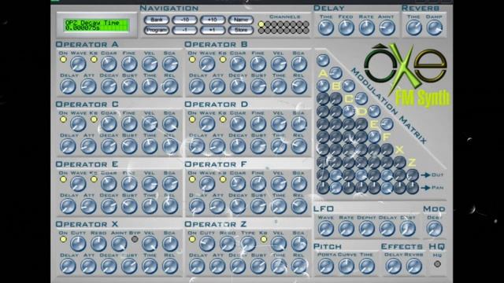
Task: Click Operator A Wave knob
Action: pyautogui.click(x=78, y=64)
